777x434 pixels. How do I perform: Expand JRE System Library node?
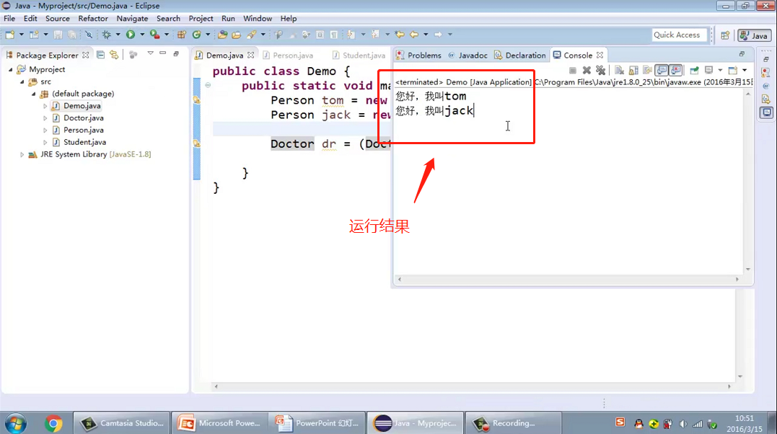22,154
